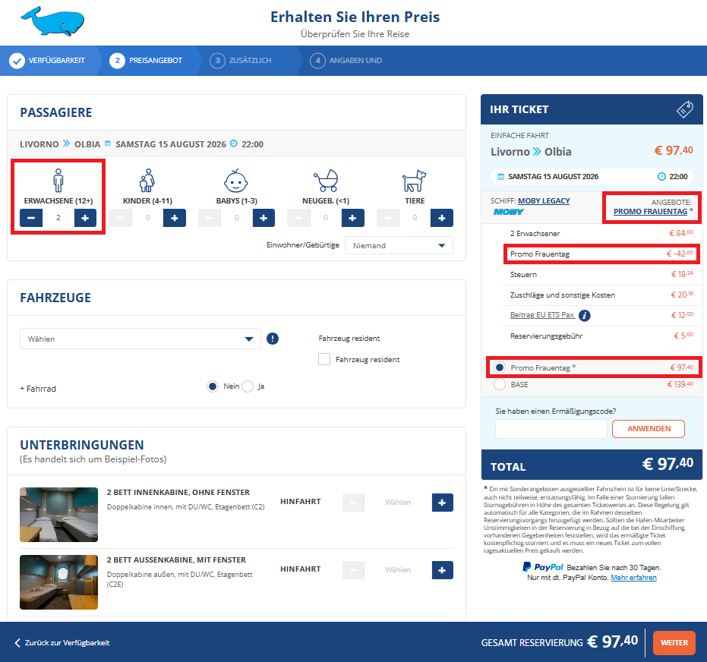Open the Mehr erfahren PayPal link
This screenshot has width=707, height=662.
tap(633, 578)
